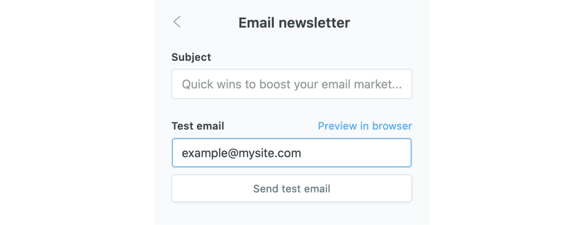Click the Subject label
The height and width of the screenshot is (225, 570).
[191, 57]
